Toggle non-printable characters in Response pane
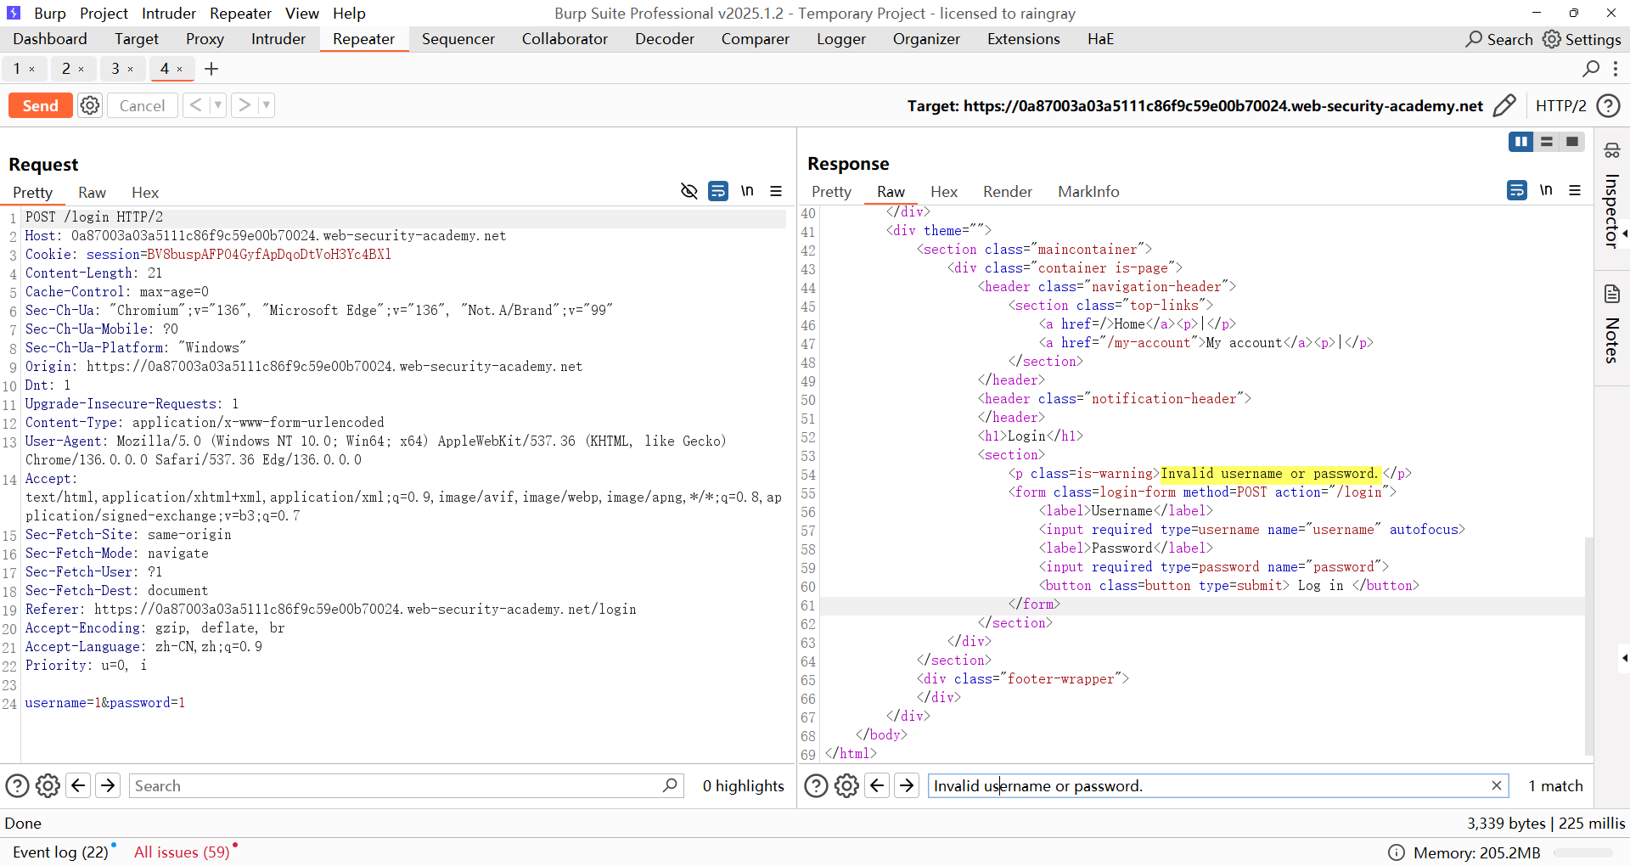1630x866 pixels. (x=1546, y=190)
